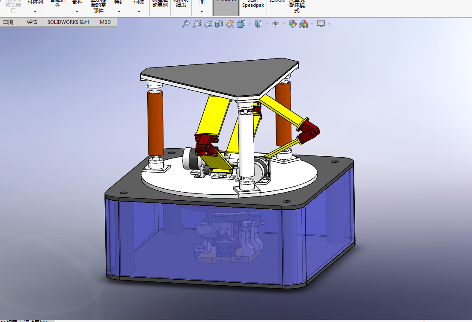472x322 pixels.
Task: Activate the Section View icon
Action: [x=219, y=24]
